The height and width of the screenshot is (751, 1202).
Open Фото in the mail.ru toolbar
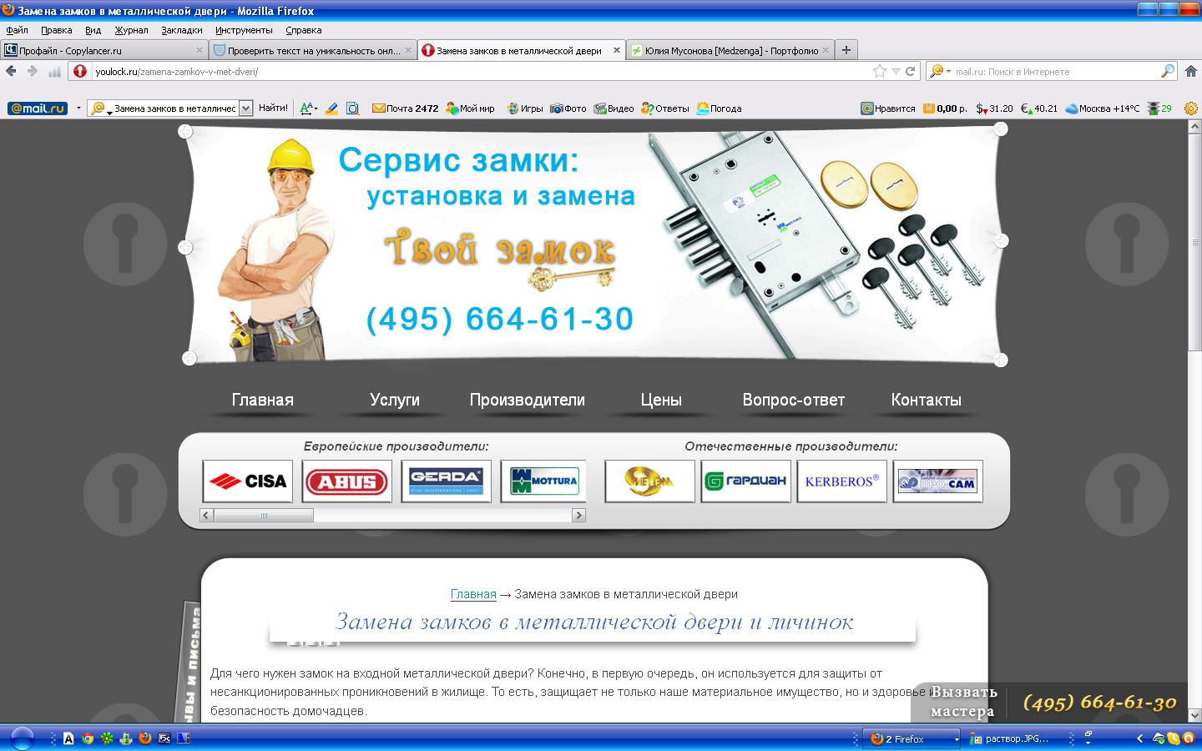click(568, 108)
